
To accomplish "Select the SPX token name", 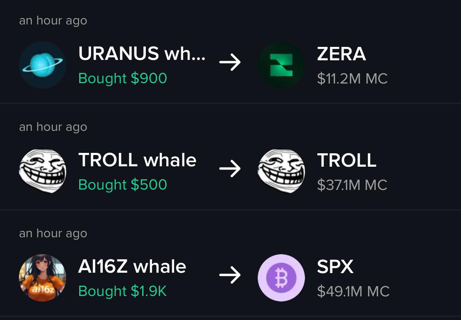I will [335, 267].
